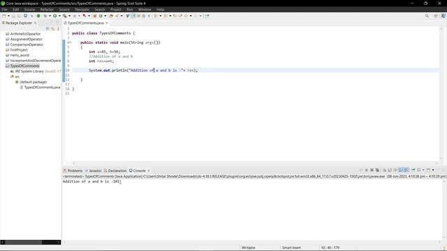Click Collapse All in Package Explorer
Screen dimensions: 447x251
click(x=47, y=29)
